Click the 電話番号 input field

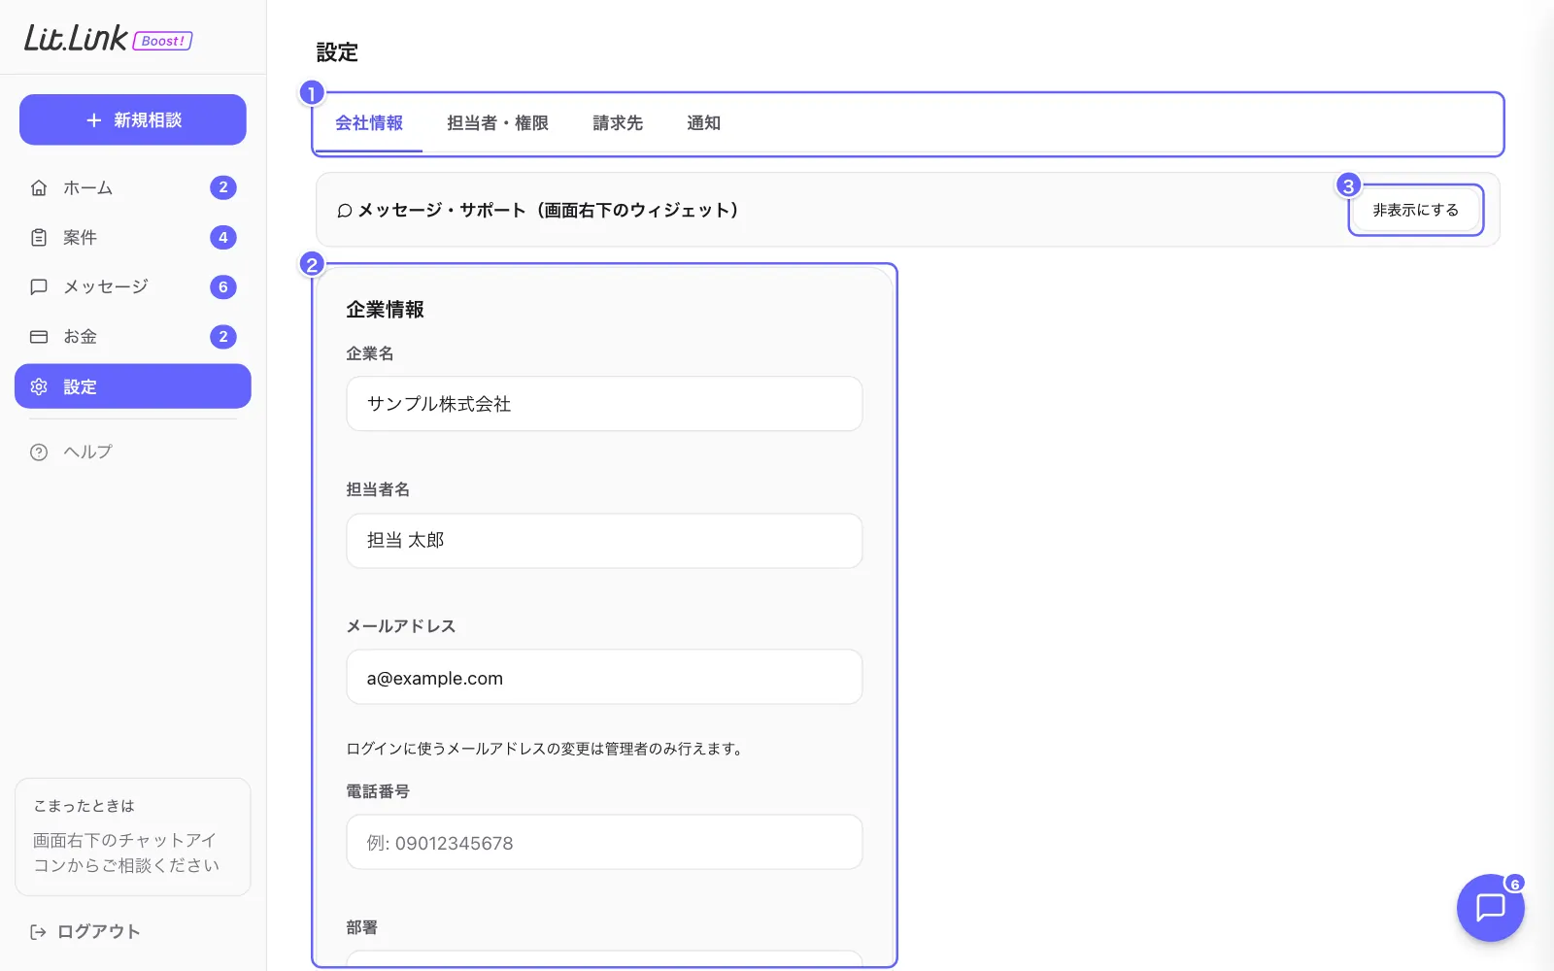coord(604,842)
